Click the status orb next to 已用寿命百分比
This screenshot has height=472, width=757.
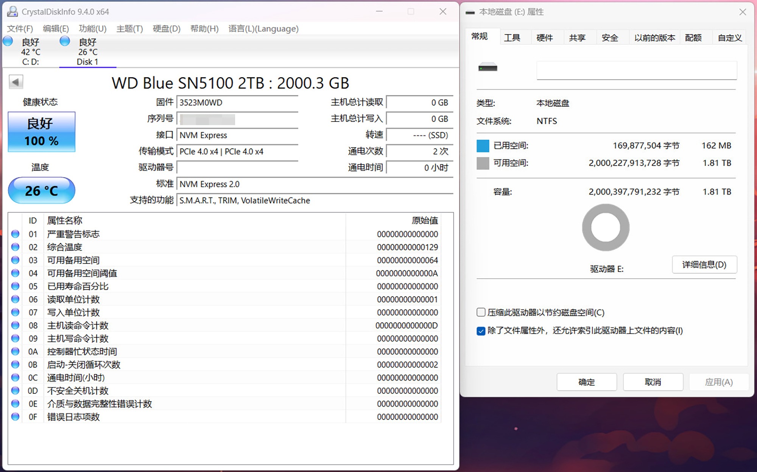(x=15, y=286)
